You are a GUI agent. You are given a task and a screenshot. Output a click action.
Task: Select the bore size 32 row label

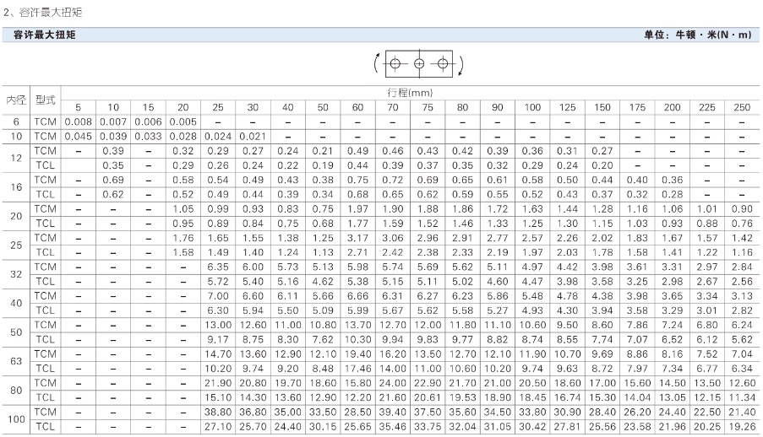point(16,274)
